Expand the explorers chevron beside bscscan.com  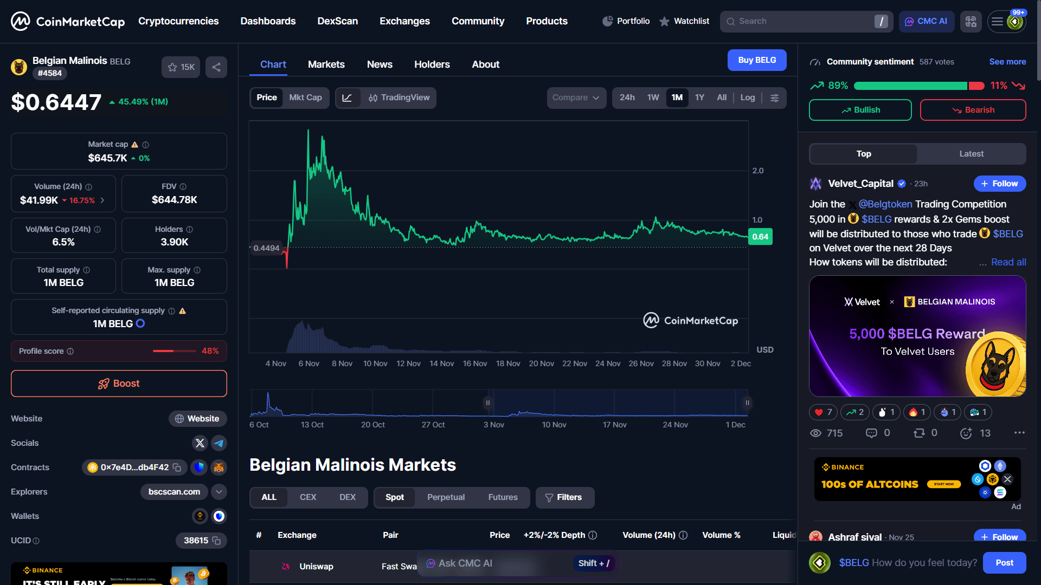219,492
